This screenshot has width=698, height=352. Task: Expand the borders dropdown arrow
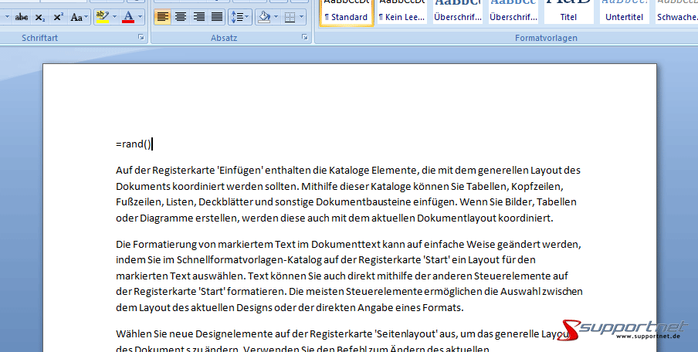[302, 16]
